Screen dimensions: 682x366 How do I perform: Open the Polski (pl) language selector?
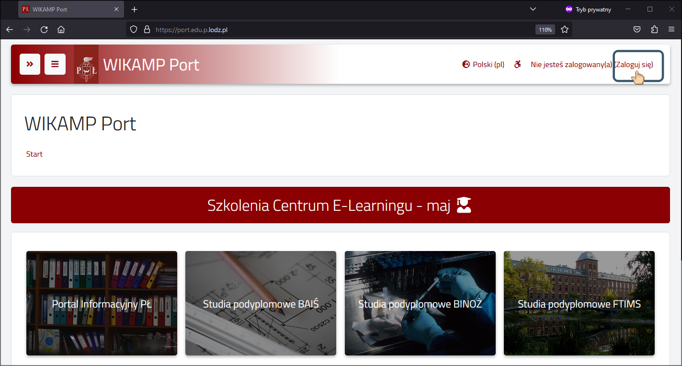[488, 64]
